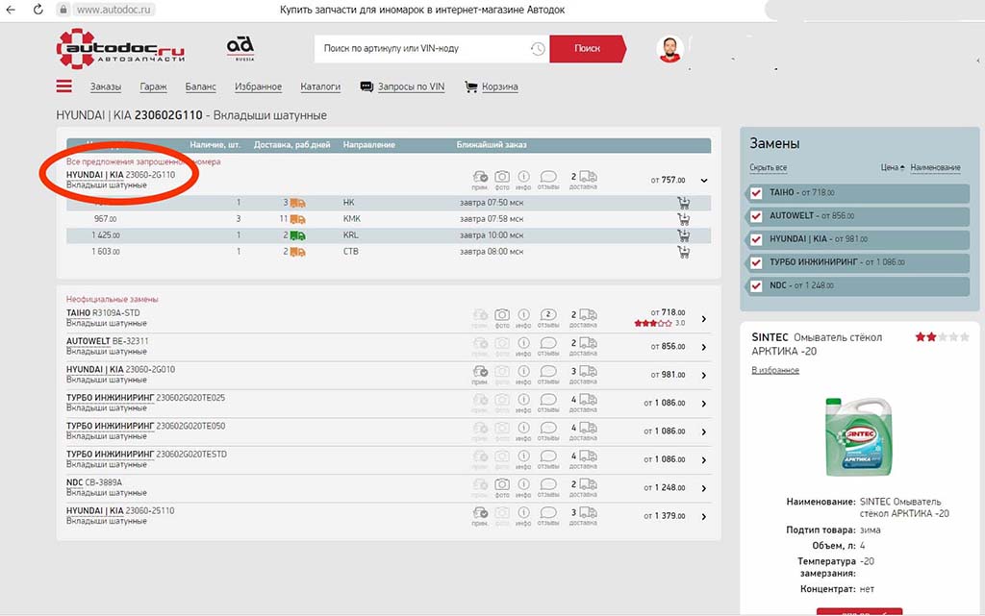Go to Корзина in the navigation
Screen dimensions: 985x616
[499, 86]
